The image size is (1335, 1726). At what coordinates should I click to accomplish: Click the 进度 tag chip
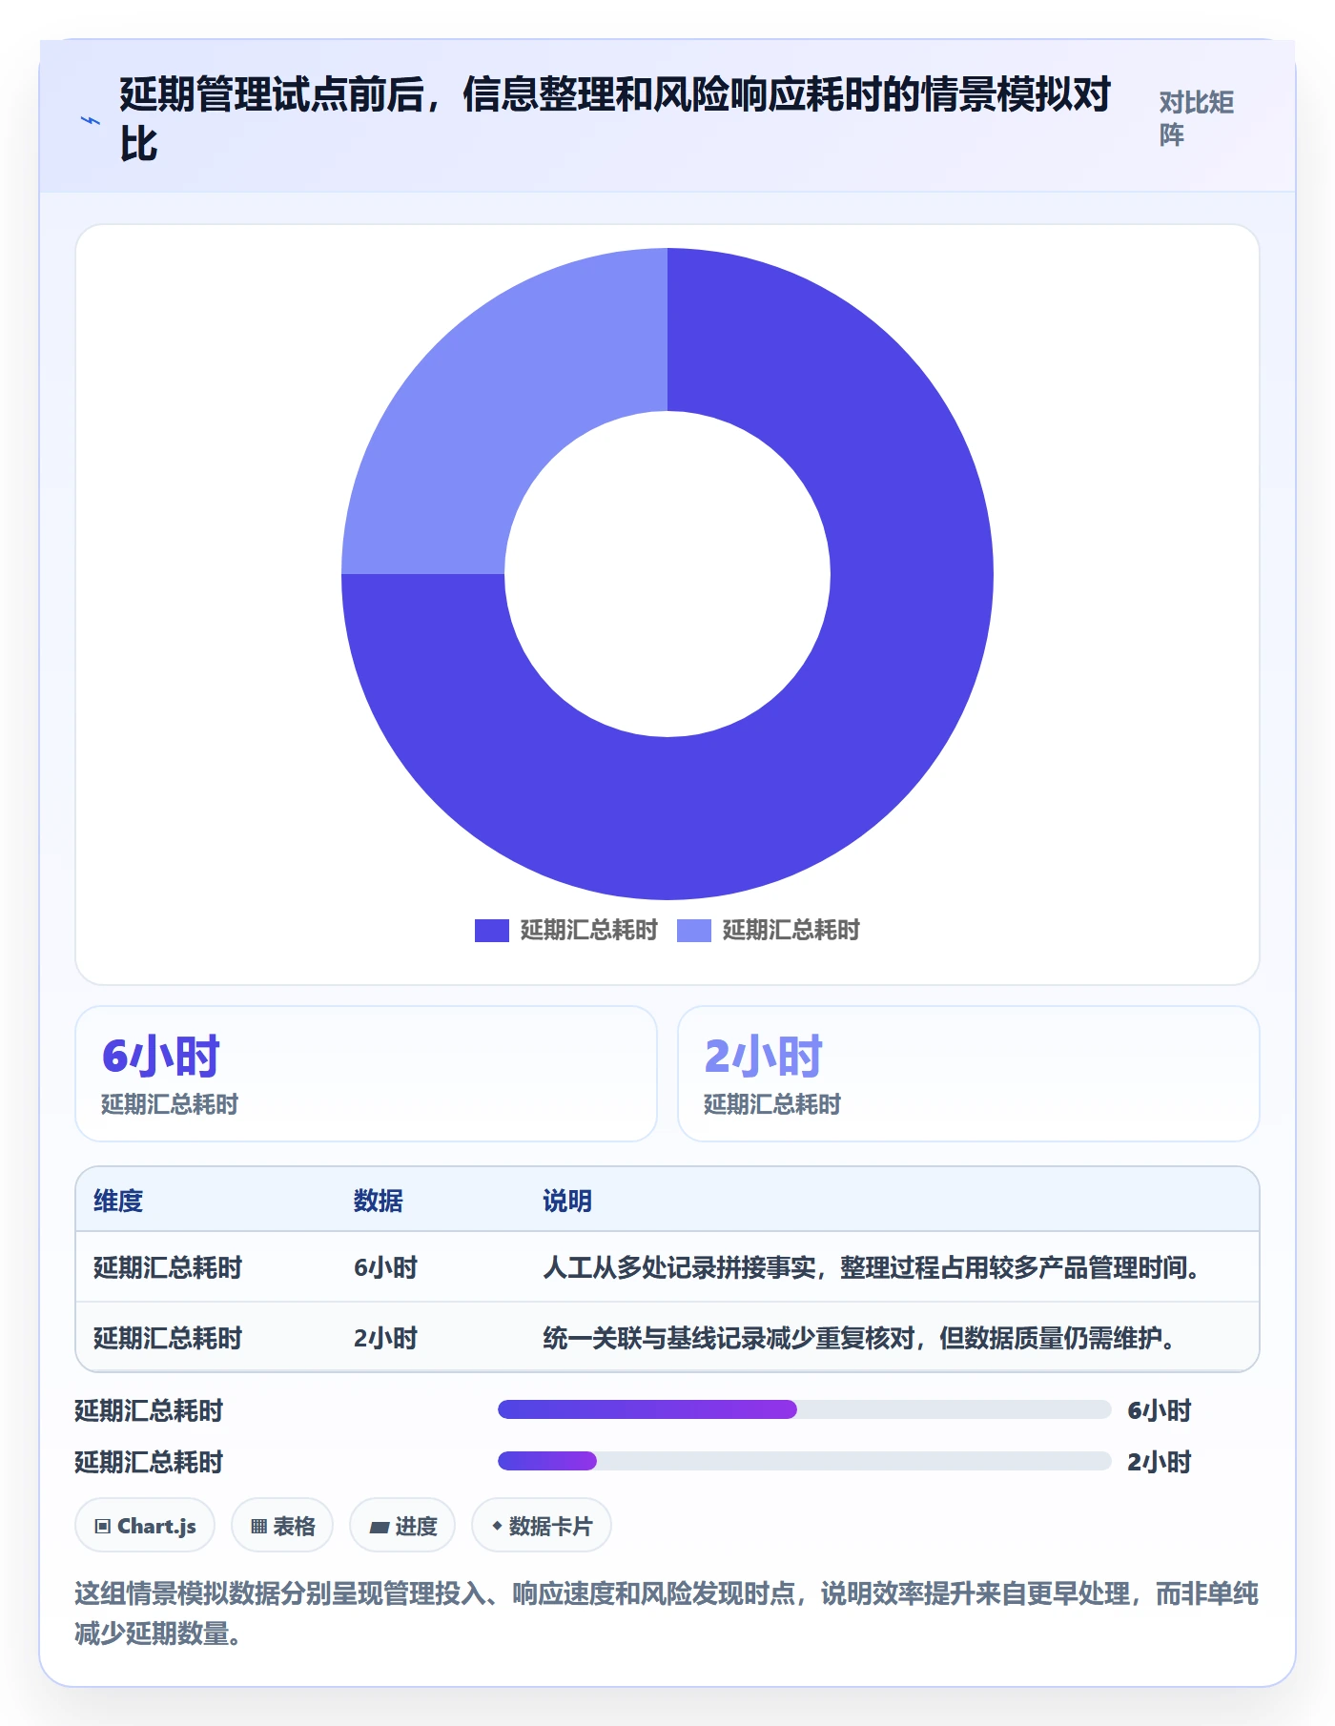(x=402, y=1526)
